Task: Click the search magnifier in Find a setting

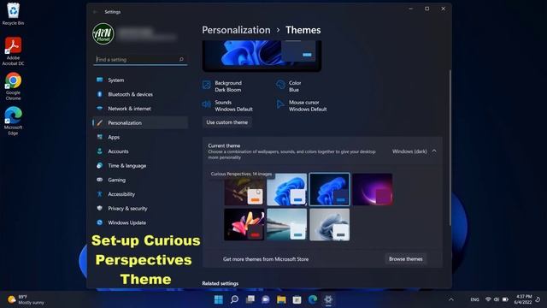Action: 181,59
